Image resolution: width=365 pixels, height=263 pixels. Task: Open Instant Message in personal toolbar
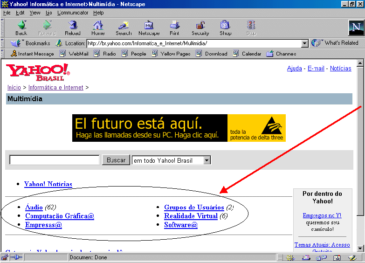32,54
